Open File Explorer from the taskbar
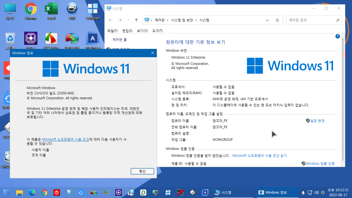This screenshot has width=352, height=198. [x=19, y=193]
